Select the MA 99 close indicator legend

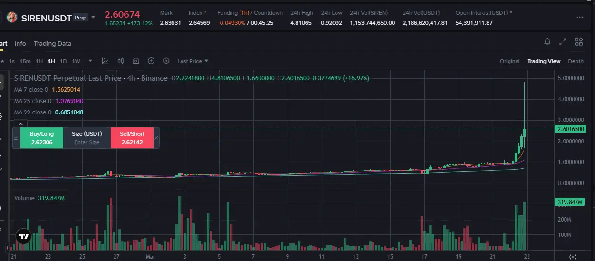tap(49, 112)
